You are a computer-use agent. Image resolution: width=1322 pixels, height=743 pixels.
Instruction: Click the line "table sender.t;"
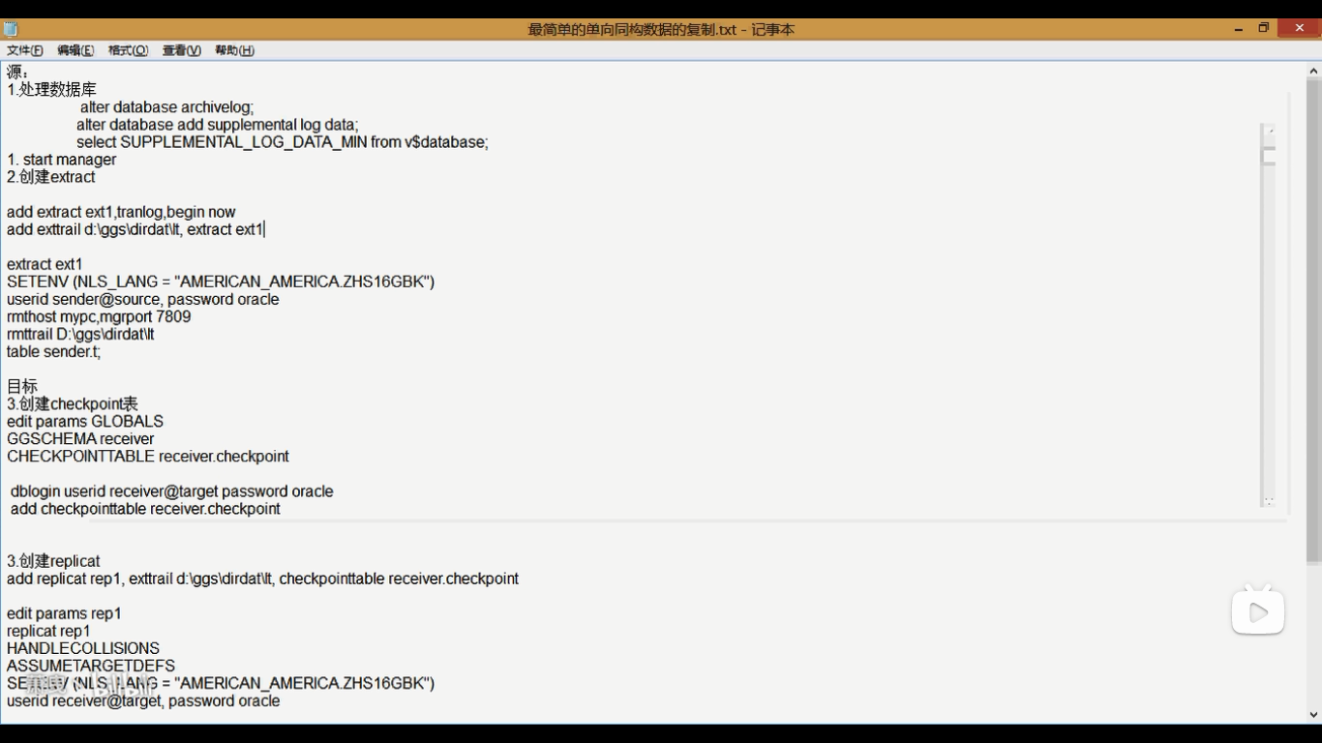pyautogui.click(x=53, y=351)
